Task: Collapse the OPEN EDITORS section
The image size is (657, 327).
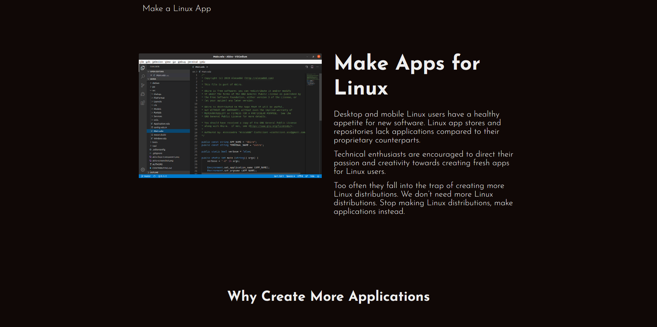Action: click(168, 72)
